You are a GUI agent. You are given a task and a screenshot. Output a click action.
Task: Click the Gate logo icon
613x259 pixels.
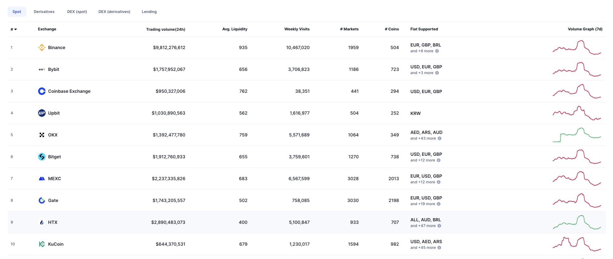(x=42, y=200)
